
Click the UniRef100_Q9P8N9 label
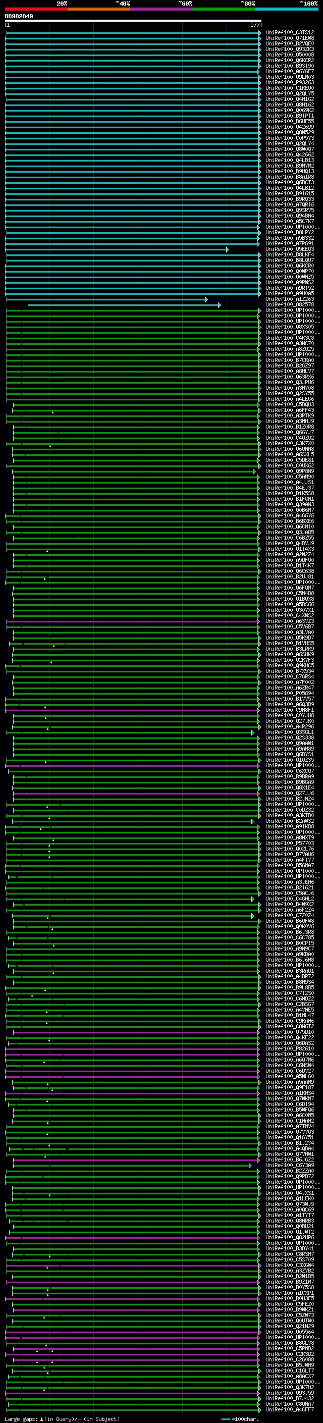pyautogui.click(x=290, y=471)
